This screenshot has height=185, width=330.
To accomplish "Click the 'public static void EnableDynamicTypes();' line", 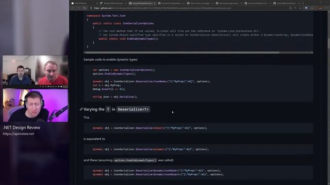I will (x=128, y=39).
